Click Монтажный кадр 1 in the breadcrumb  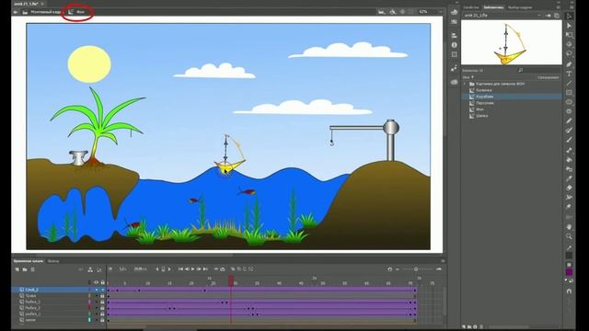click(x=46, y=12)
